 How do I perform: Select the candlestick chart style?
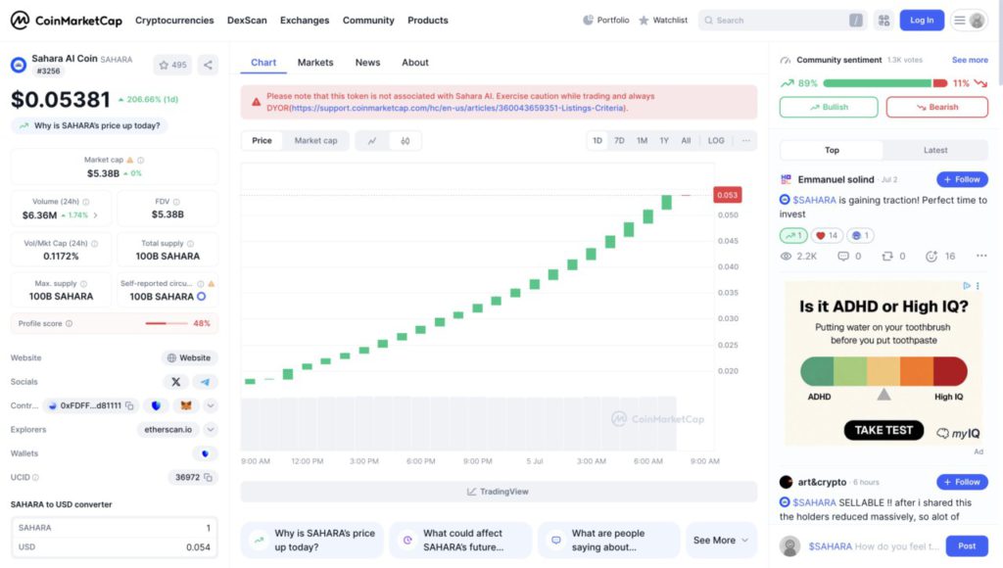point(405,141)
